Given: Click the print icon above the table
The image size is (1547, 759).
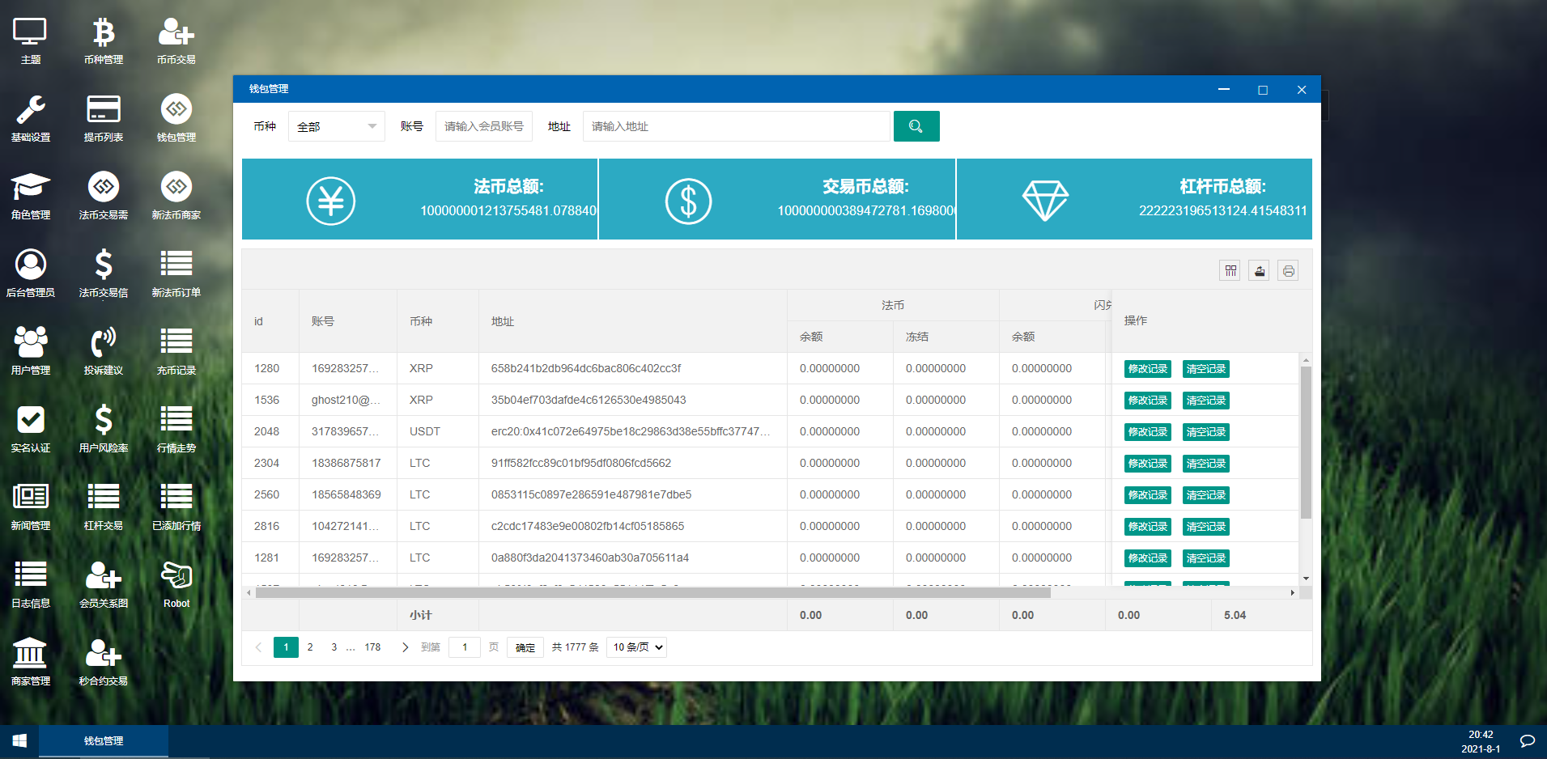Looking at the screenshot, I should click(x=1288, y=270).
